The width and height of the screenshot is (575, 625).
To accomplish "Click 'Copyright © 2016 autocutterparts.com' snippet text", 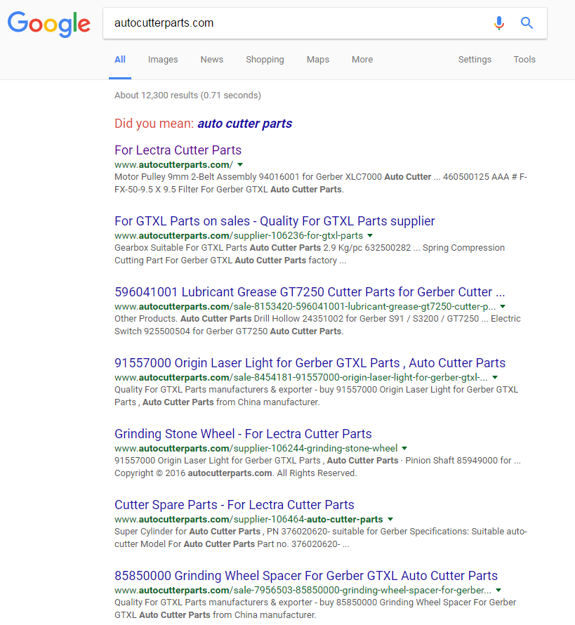I will pos(193,473).
